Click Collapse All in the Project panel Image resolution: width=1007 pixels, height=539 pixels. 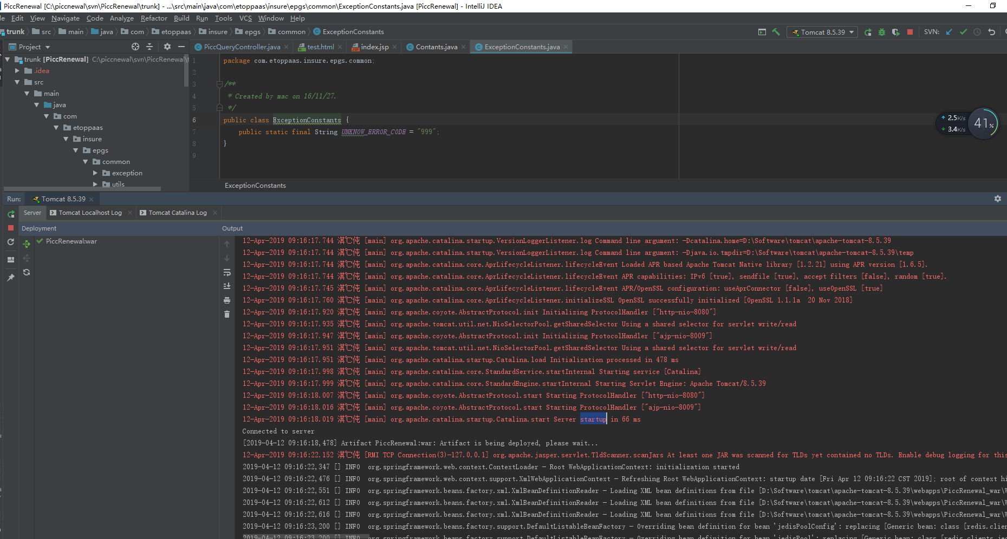pyautogui.click(x=150, y=47)
